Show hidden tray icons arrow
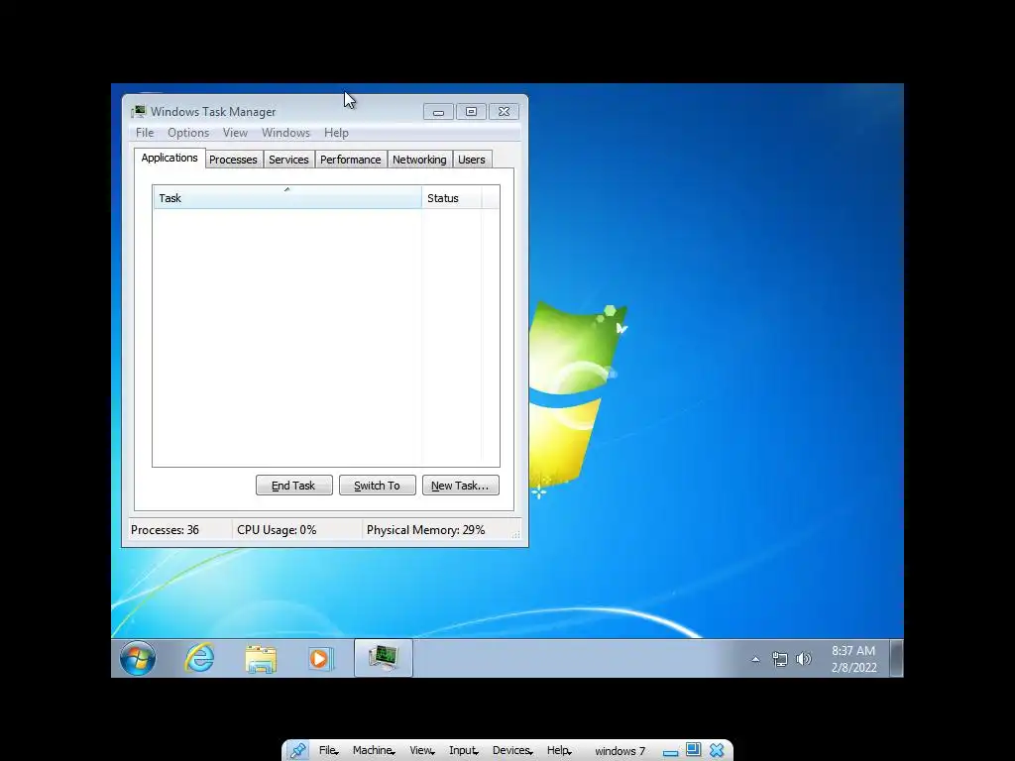The image size is (1015, 761). pos(755,659)
